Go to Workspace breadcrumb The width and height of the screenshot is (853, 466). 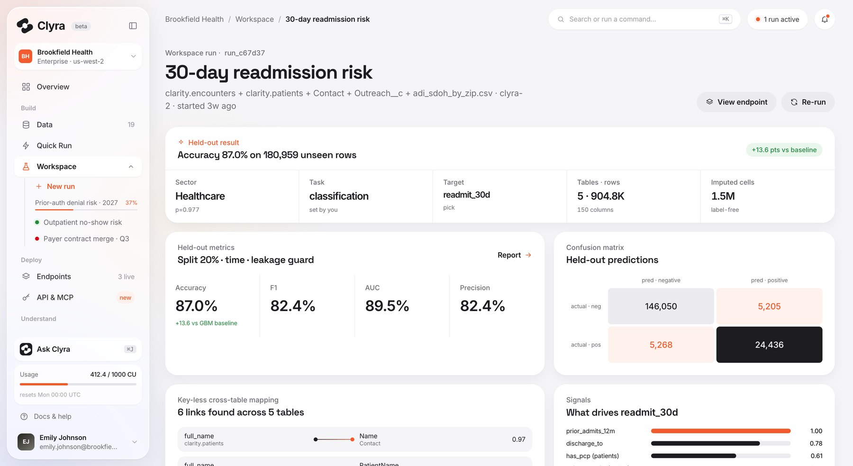coord(254,19)
